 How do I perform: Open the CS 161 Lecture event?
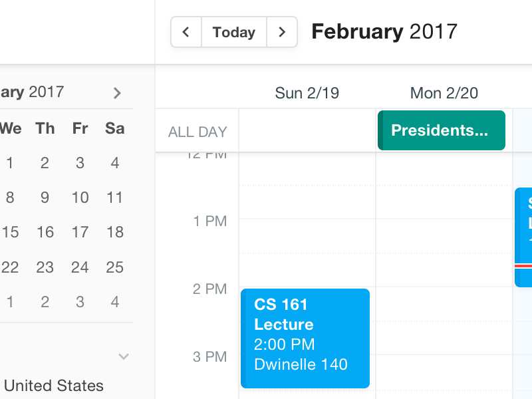tap(305, 338)
